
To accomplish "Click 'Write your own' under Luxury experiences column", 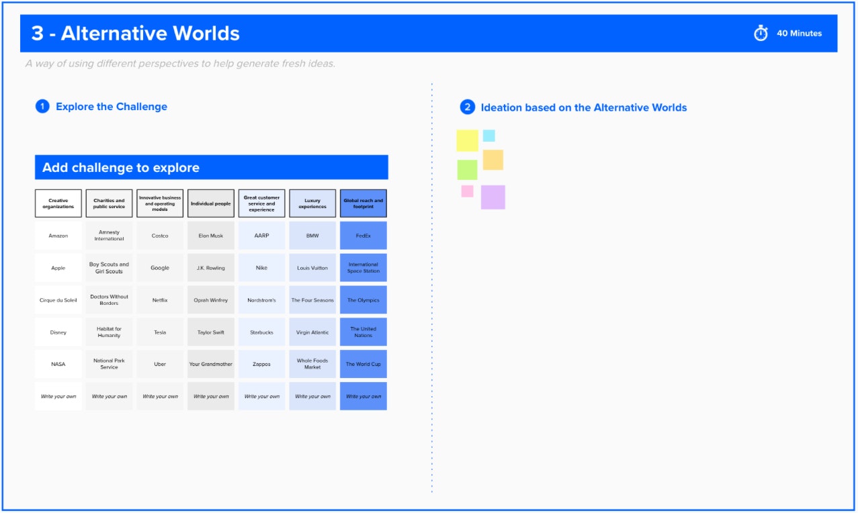I will pos(312,396).
